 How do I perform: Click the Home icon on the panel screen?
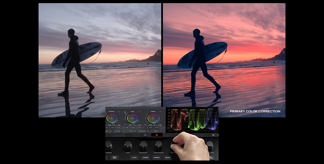tap(213, 135)
